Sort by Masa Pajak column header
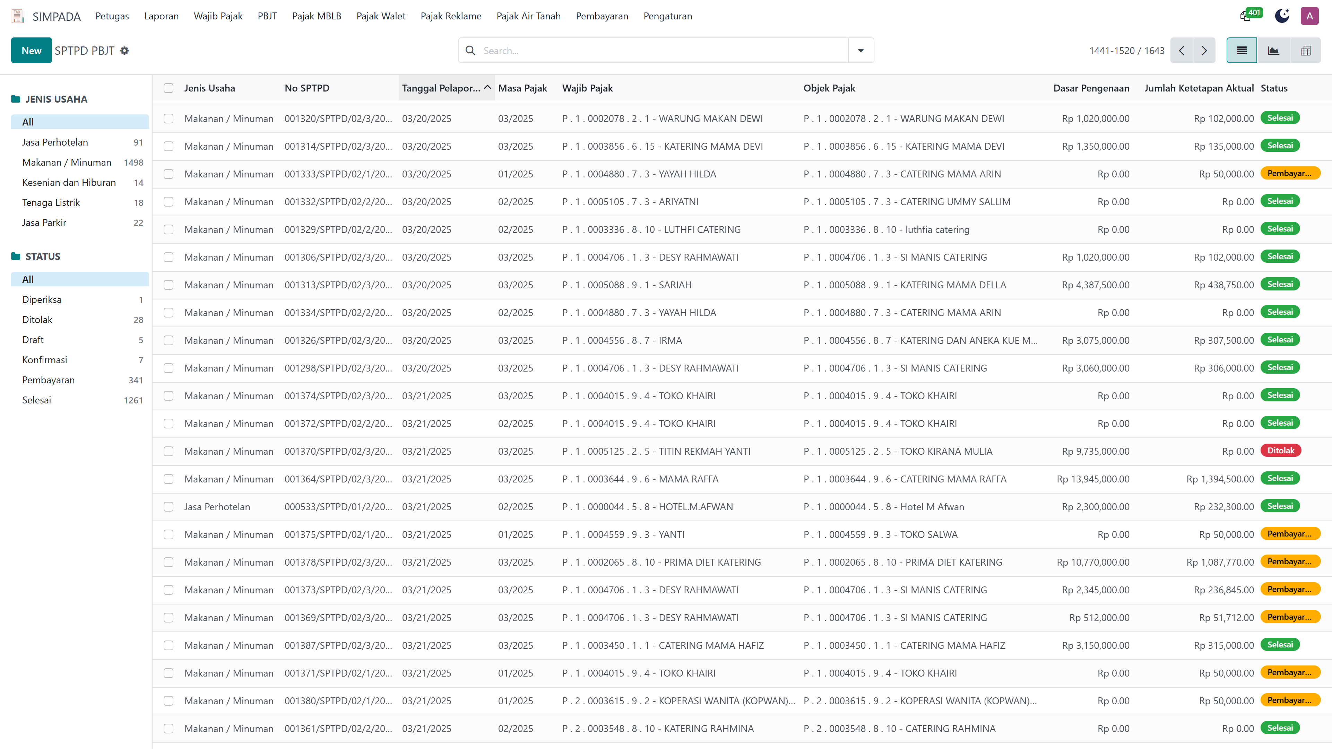The width and height of the screenshot is (1332, 749). point(522,88)
